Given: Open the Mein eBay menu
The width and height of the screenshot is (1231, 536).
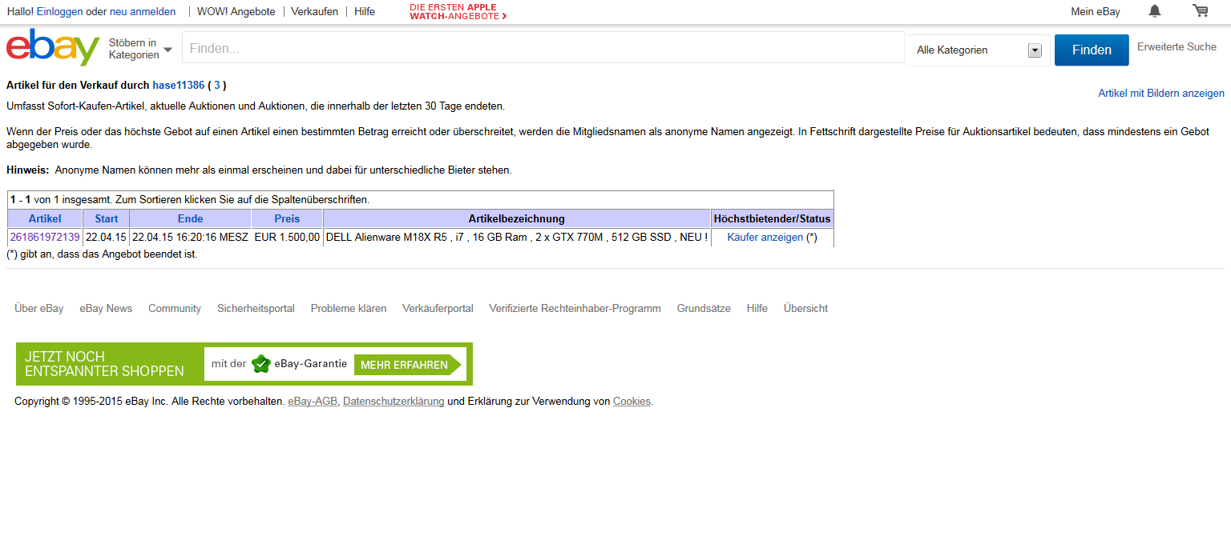Looking at the screenshot, I should pyautogui.click(x=1095, y=12).
